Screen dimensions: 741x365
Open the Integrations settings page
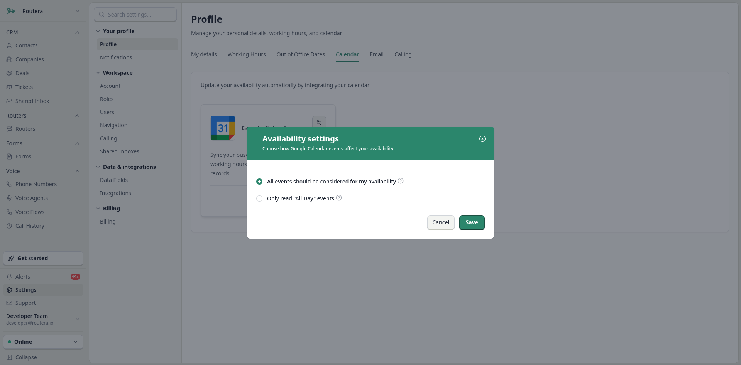[137, 193]
